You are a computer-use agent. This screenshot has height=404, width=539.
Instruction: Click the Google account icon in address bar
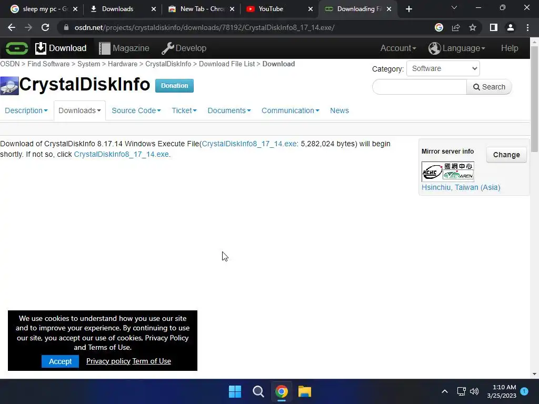(x=439, y=27)
